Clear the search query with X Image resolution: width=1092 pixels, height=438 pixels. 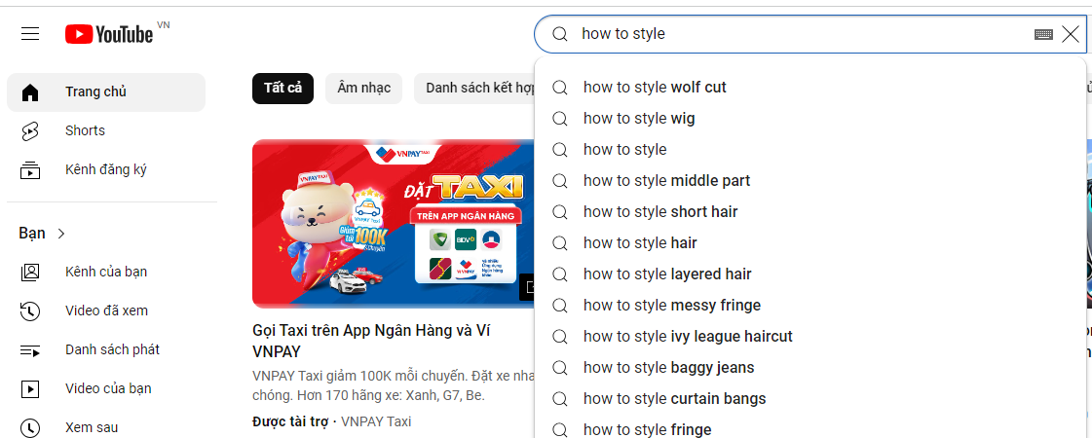click(x=1071, y=33)
